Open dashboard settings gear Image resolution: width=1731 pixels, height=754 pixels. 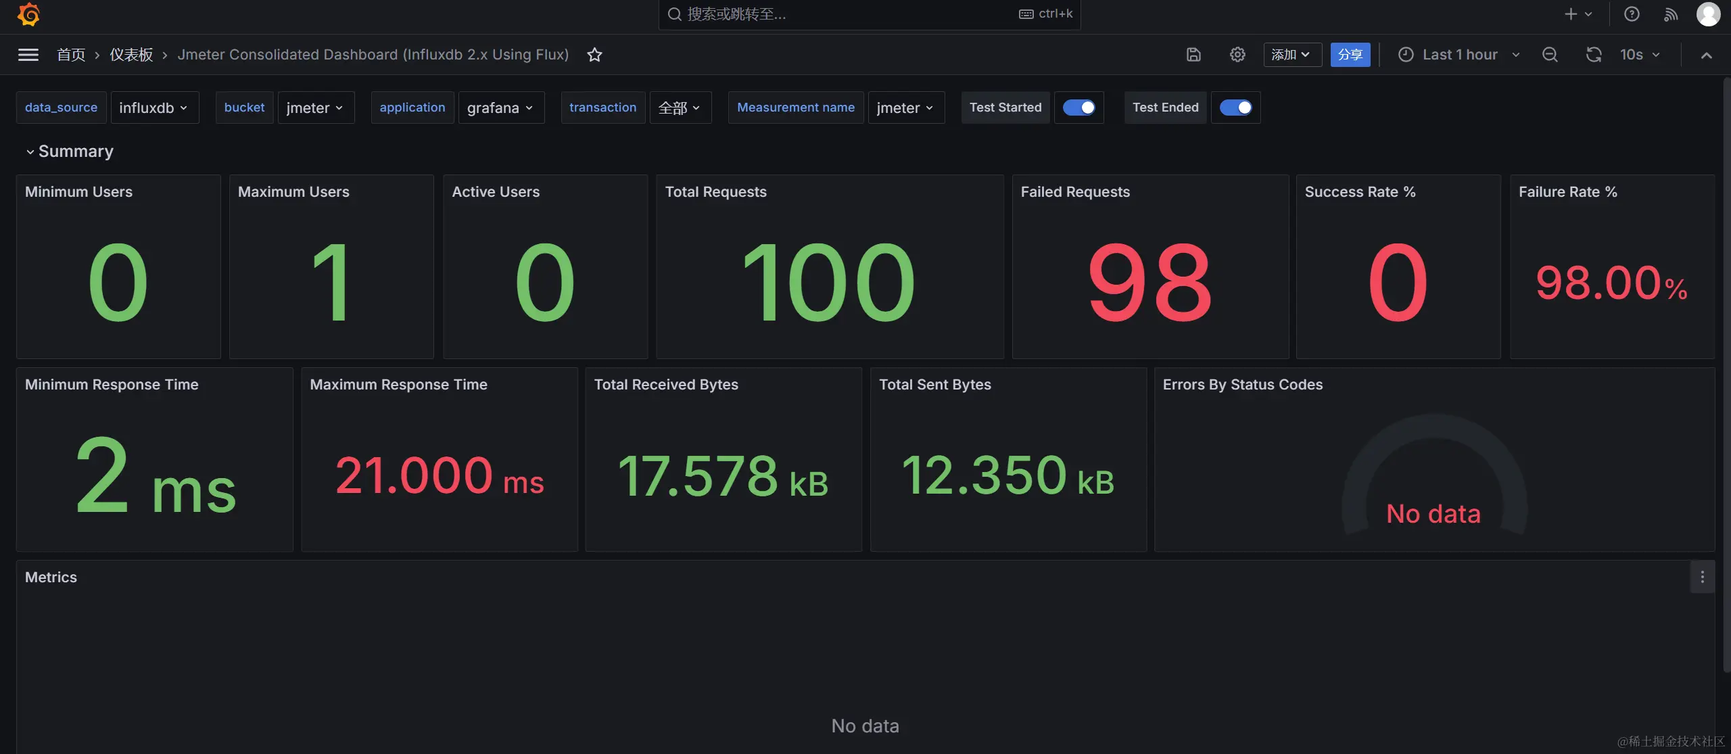click(1237, 55)
